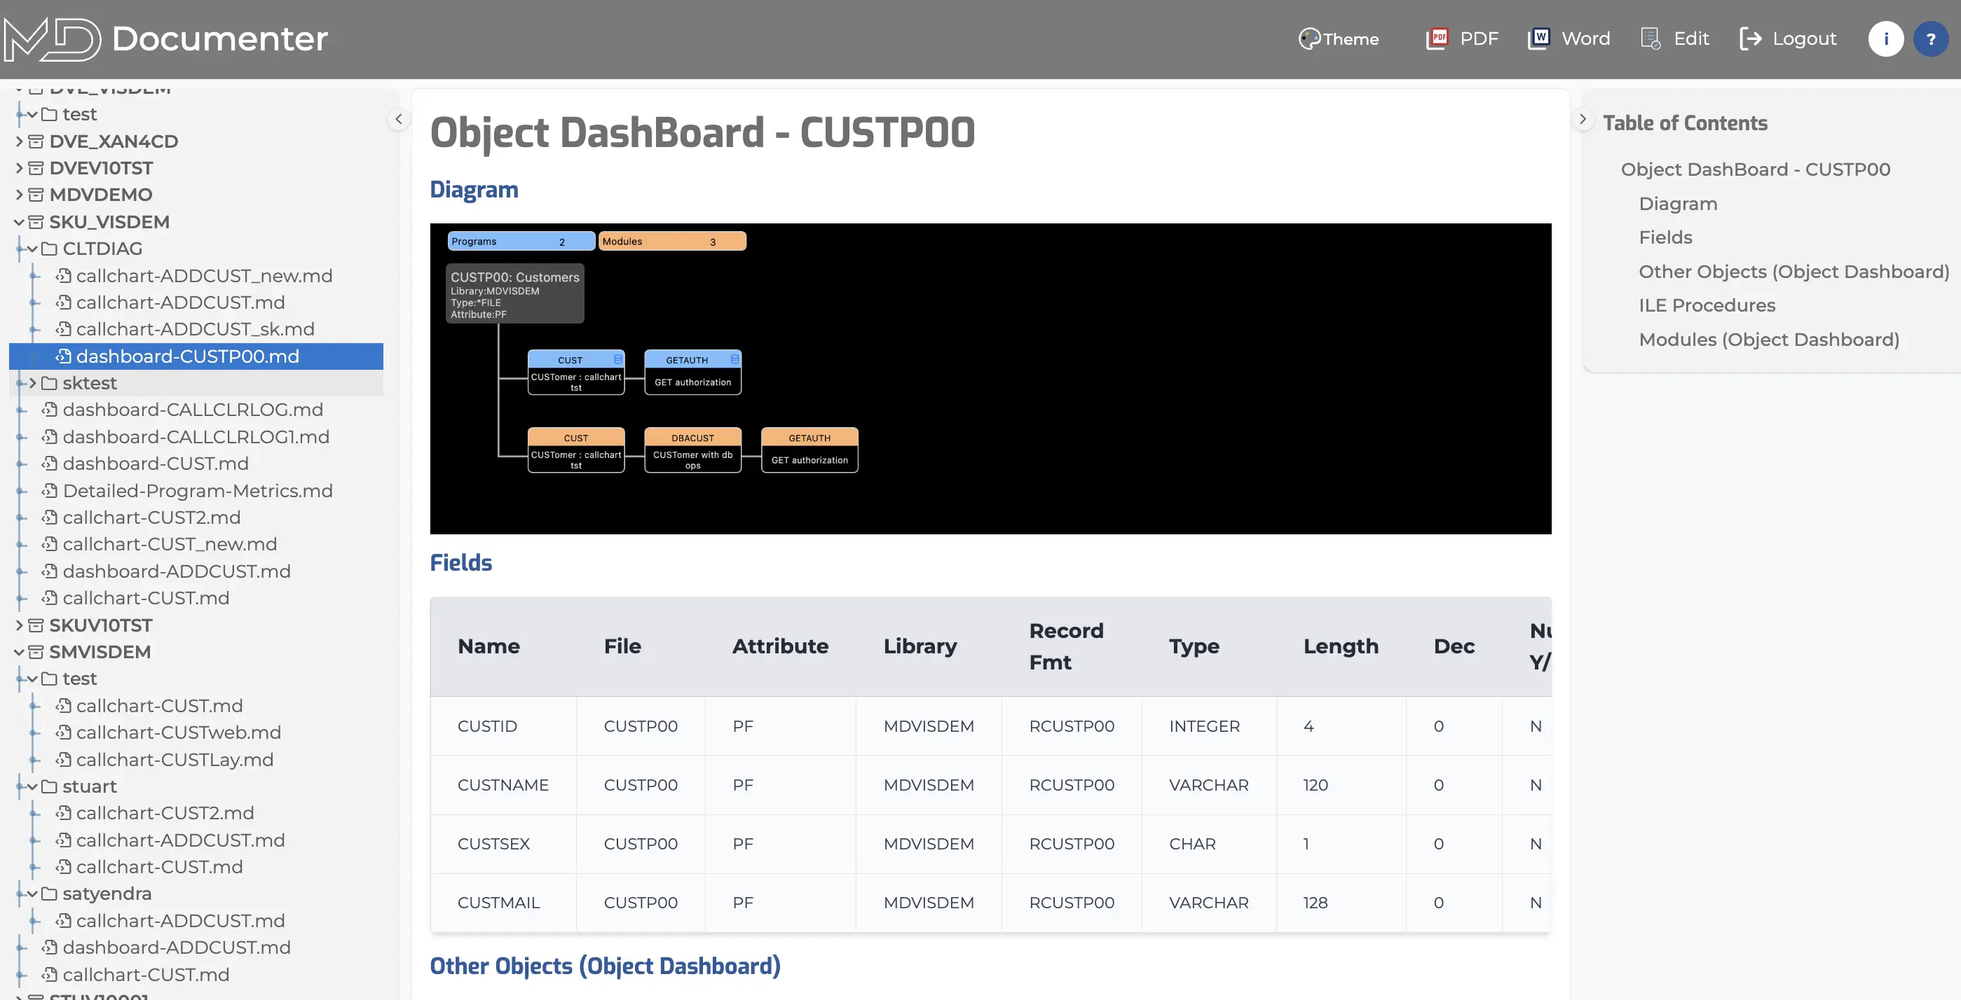Open the info circle button
Screen dimensions: 1961x1000
point(1885,39)
